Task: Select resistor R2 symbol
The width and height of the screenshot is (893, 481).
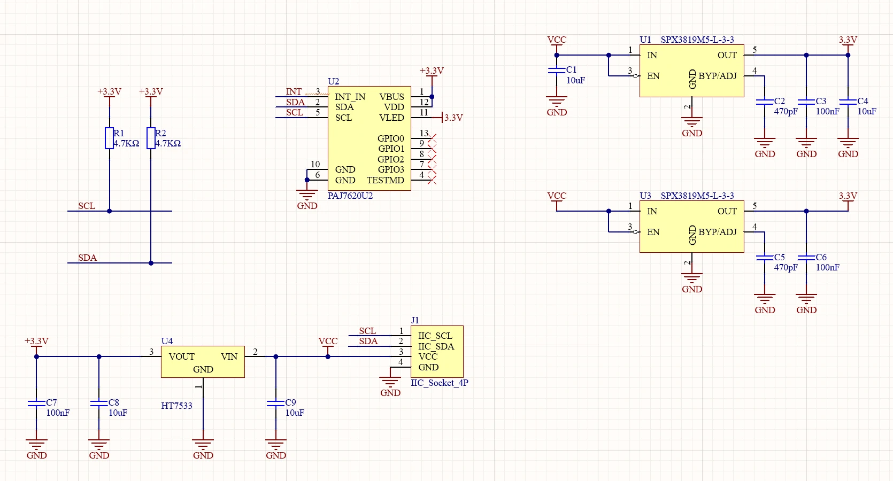Action: click(151, 138)
